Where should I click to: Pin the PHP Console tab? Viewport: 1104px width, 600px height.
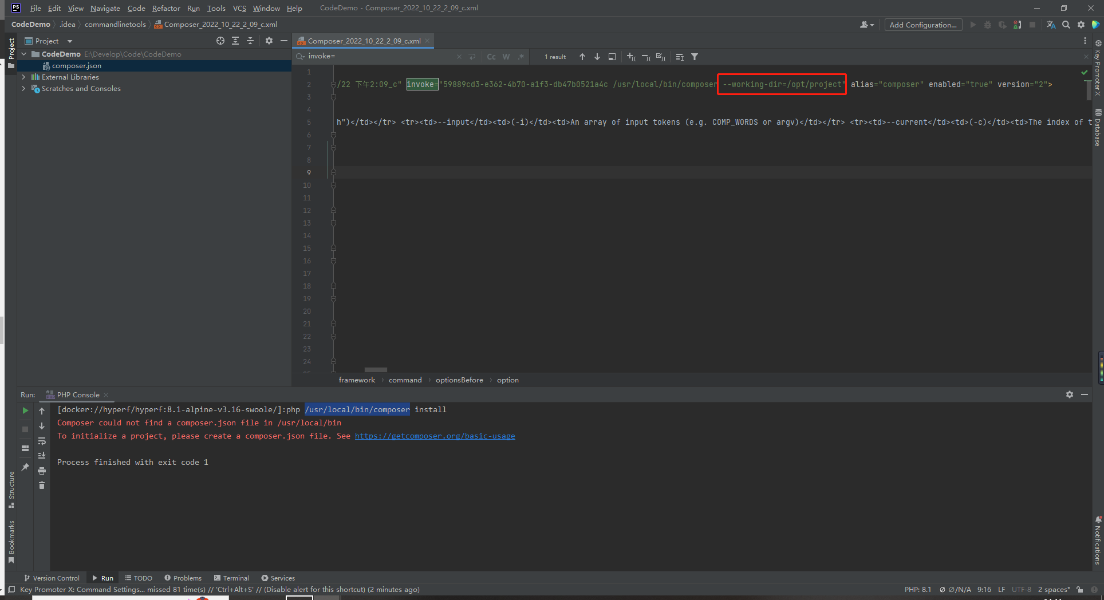25,467
